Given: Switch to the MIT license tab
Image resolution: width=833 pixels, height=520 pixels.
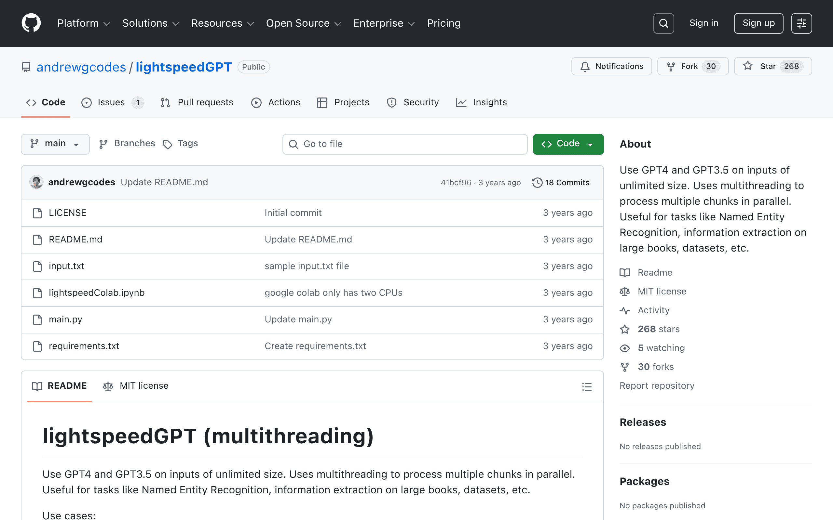Looking at the screenshot, I should point(136,386).
